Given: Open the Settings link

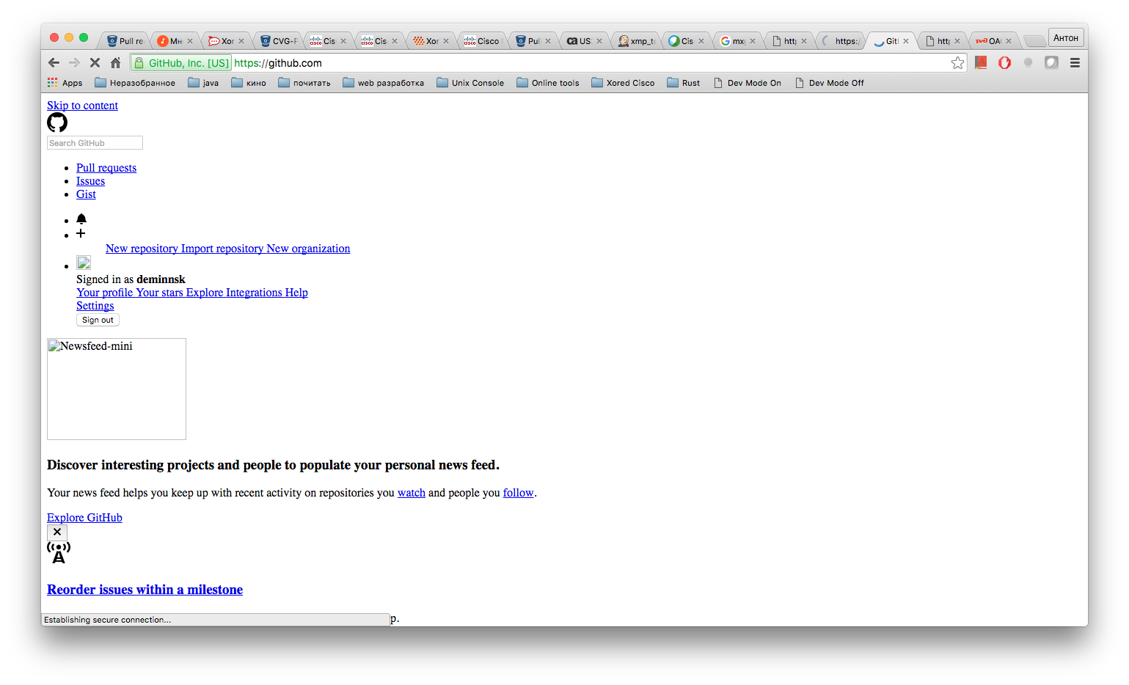Looking at the screenshot, I should click(x=95, y=306).
